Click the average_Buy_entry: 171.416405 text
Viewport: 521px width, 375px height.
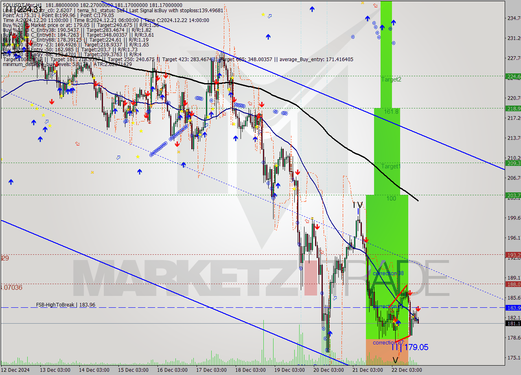pos(315,60)
